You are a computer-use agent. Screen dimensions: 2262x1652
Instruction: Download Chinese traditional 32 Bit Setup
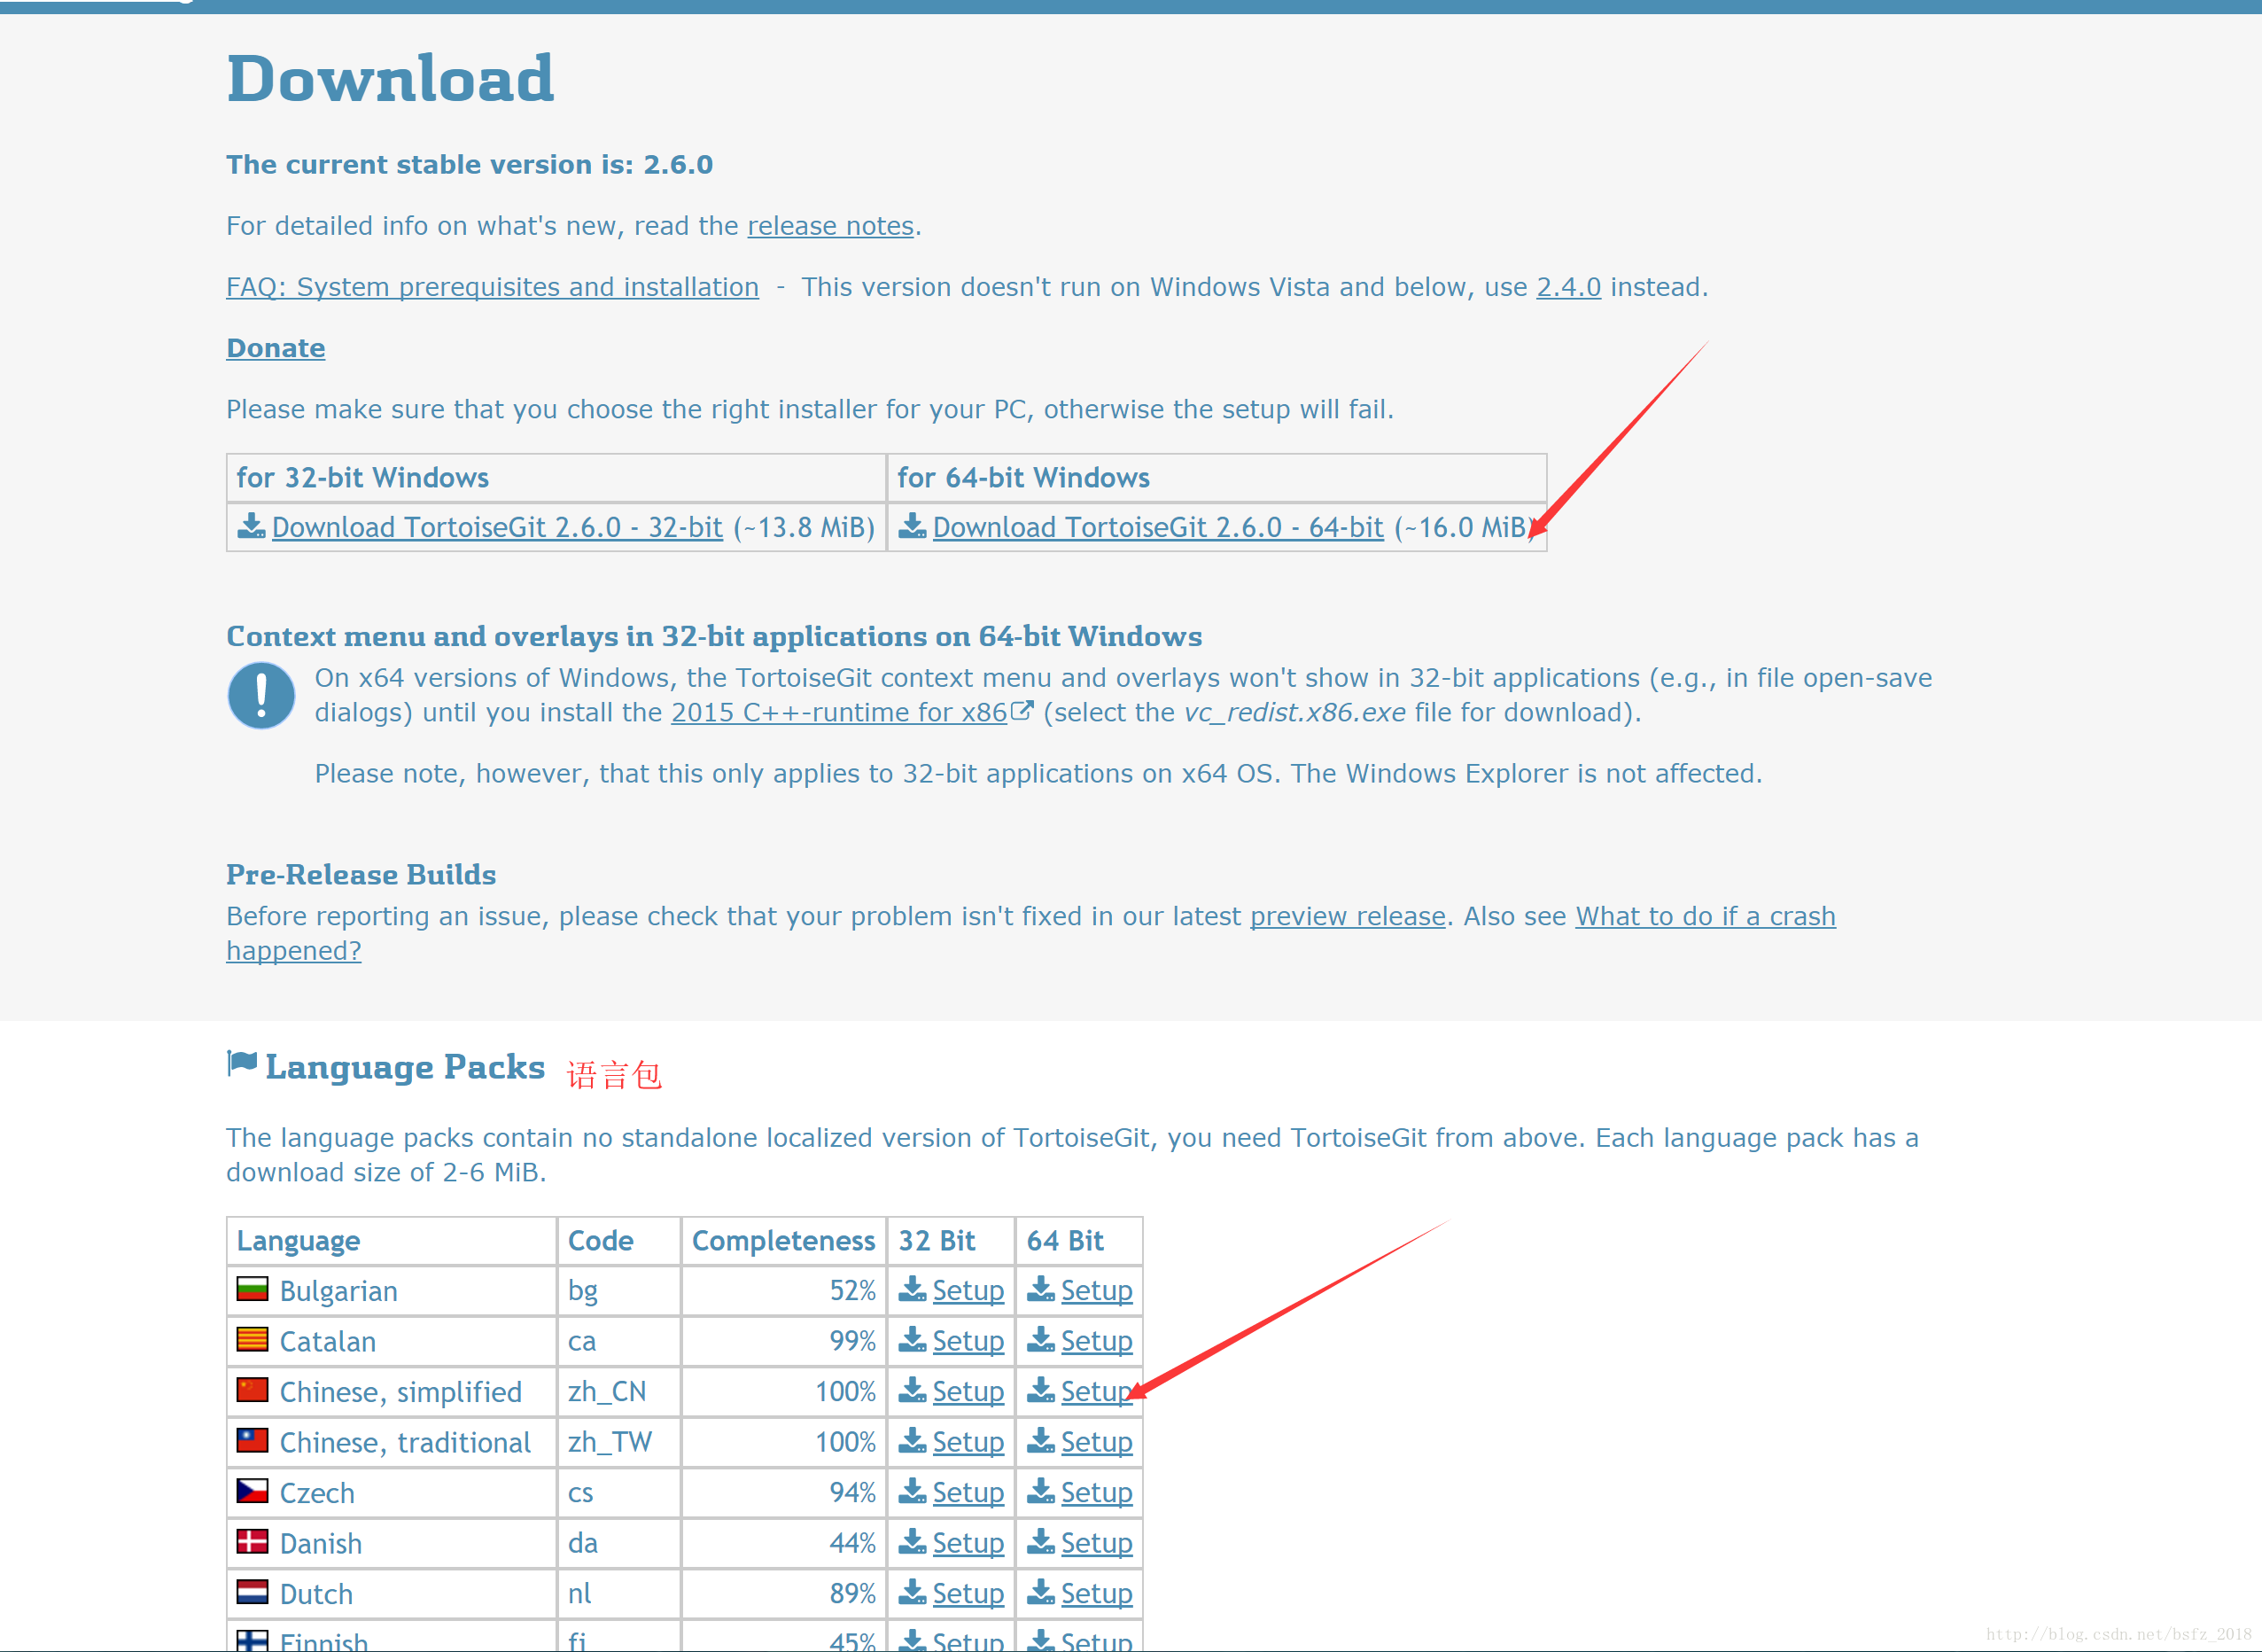(x=968, y=1442)
